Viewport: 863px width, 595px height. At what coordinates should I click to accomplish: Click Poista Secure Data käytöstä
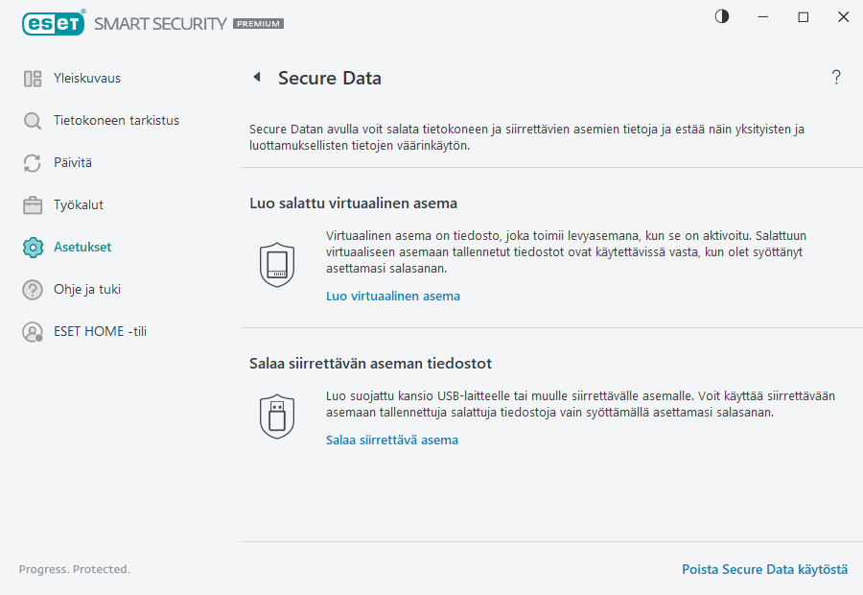764,569
